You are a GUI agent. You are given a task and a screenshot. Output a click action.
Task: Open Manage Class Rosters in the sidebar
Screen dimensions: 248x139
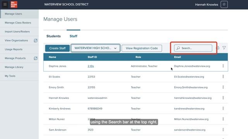click(19, 23)
